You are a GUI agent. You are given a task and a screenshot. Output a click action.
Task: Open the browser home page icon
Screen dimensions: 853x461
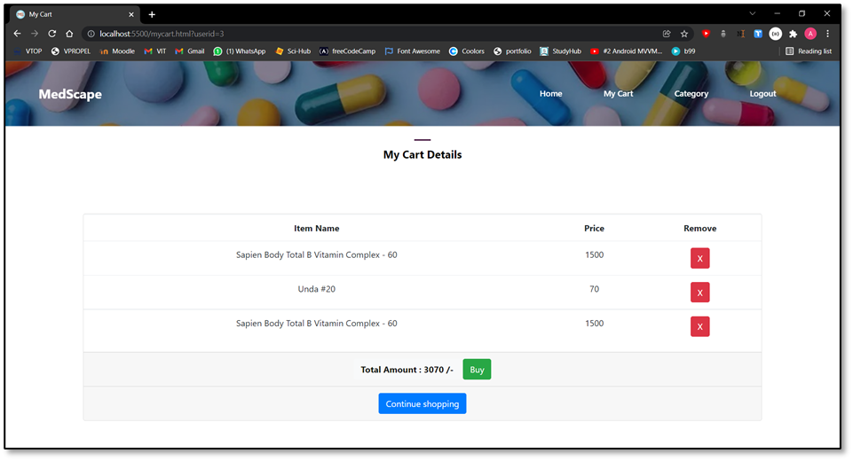click(69, 34)
